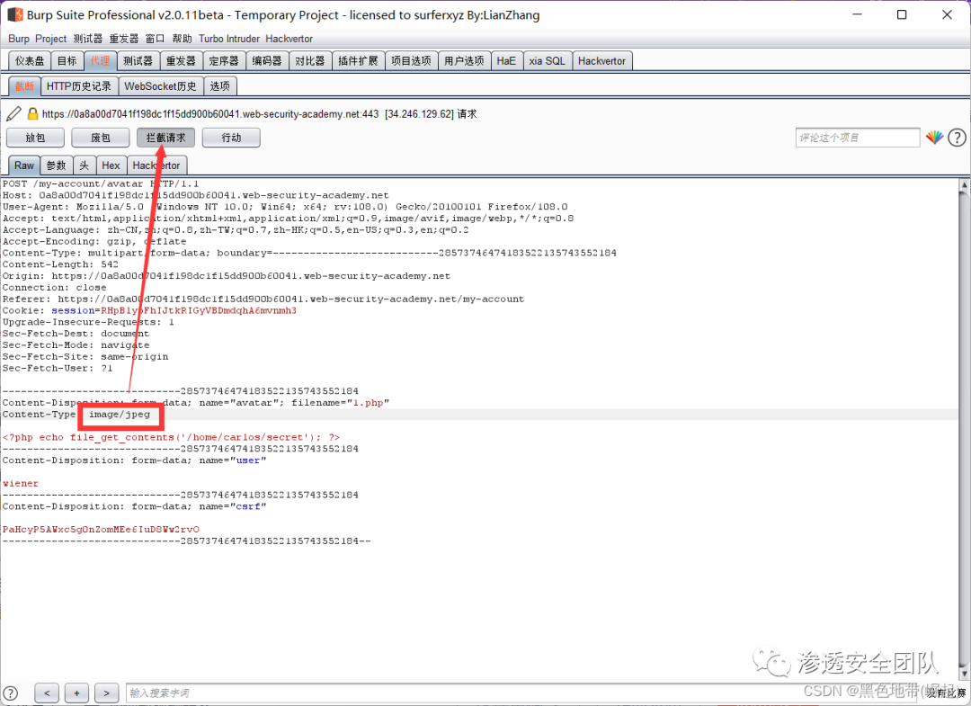
Task: Click the session cookie value
Action: pos(199,310)
